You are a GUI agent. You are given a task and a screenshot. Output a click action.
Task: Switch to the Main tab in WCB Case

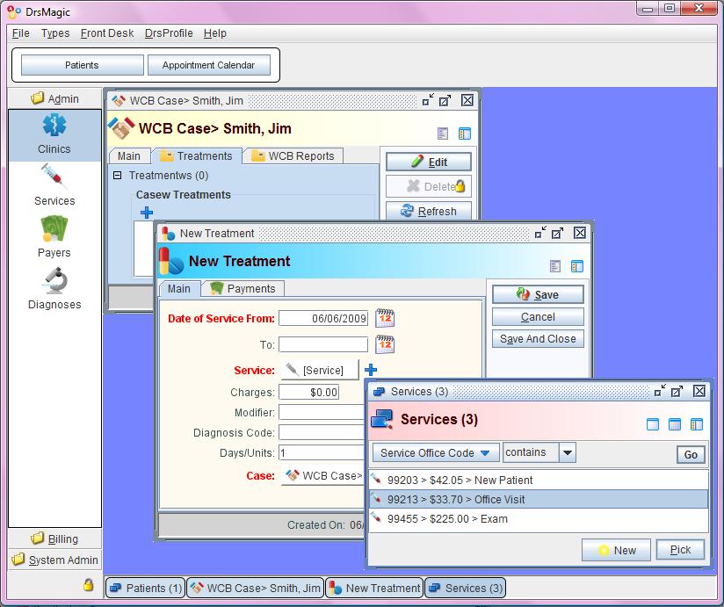[129, 156]
